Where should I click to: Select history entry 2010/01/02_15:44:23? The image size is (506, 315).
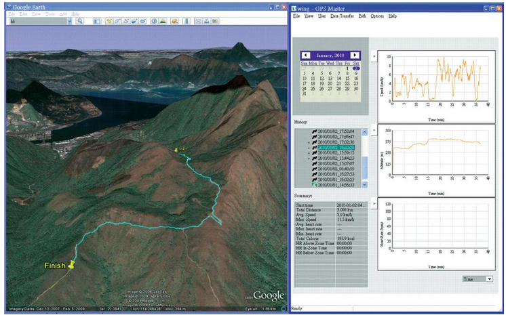coord(336,159)
